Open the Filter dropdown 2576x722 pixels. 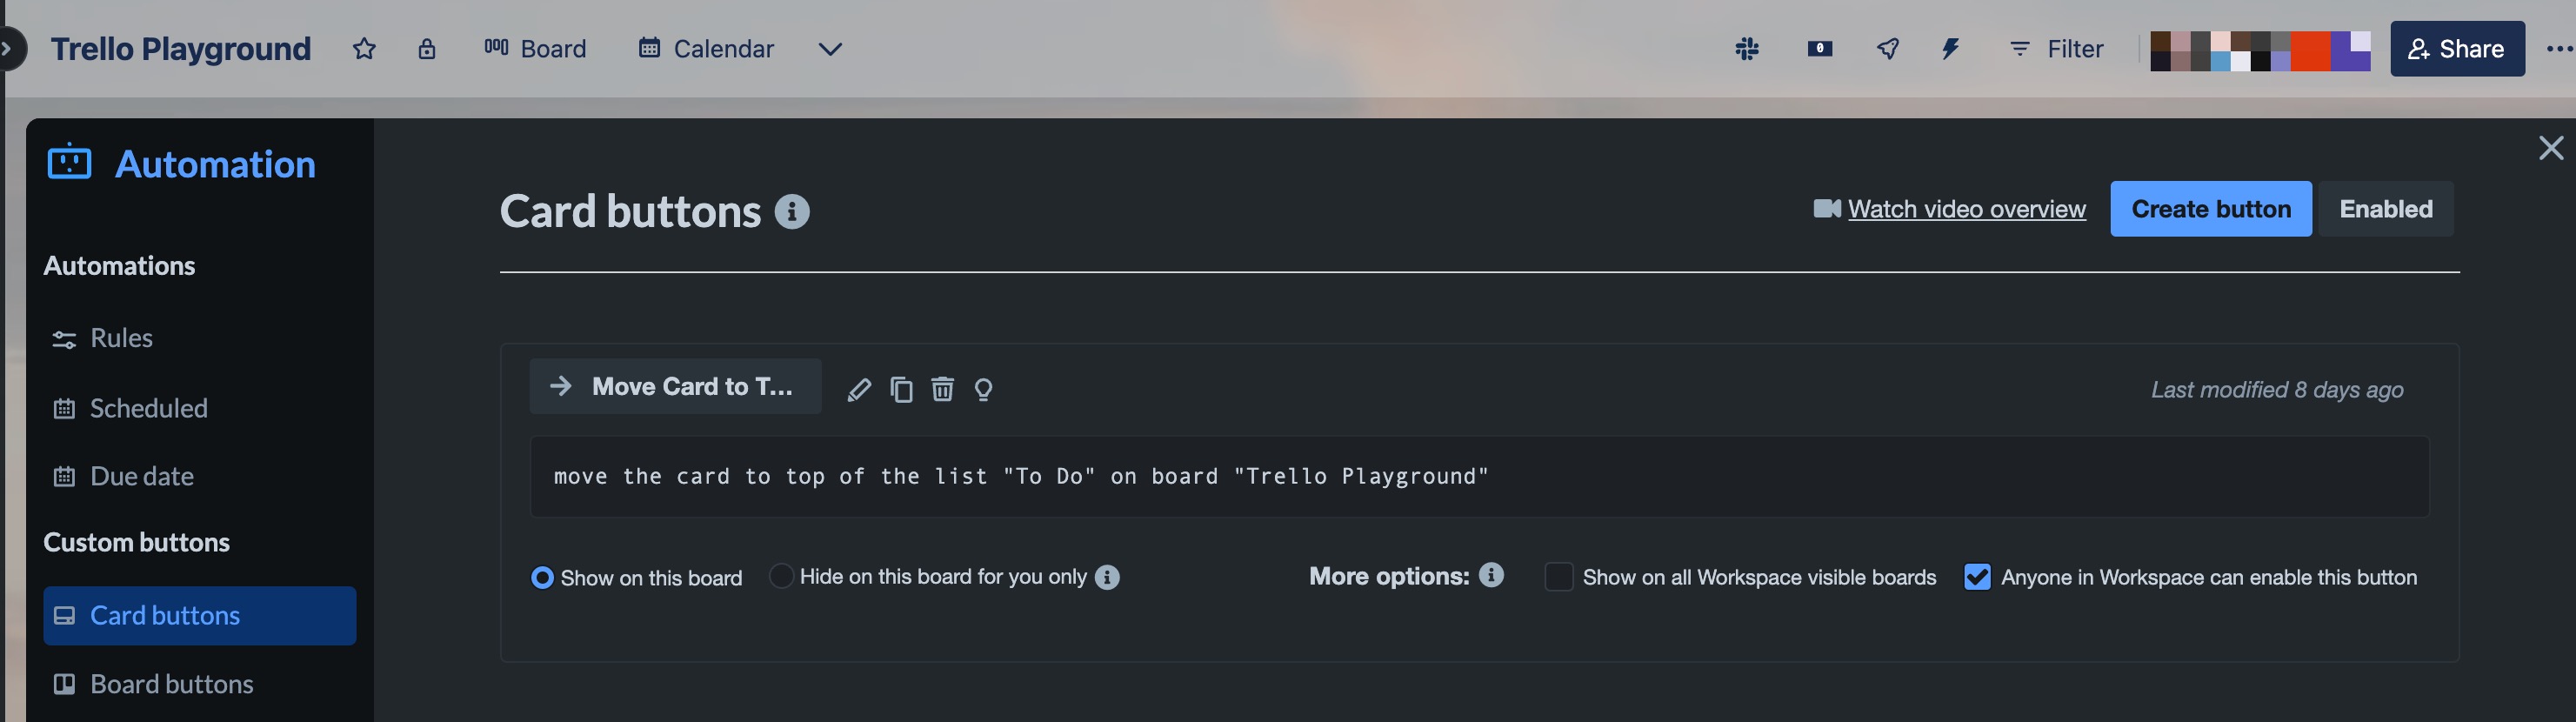(x=2056, y=48)
